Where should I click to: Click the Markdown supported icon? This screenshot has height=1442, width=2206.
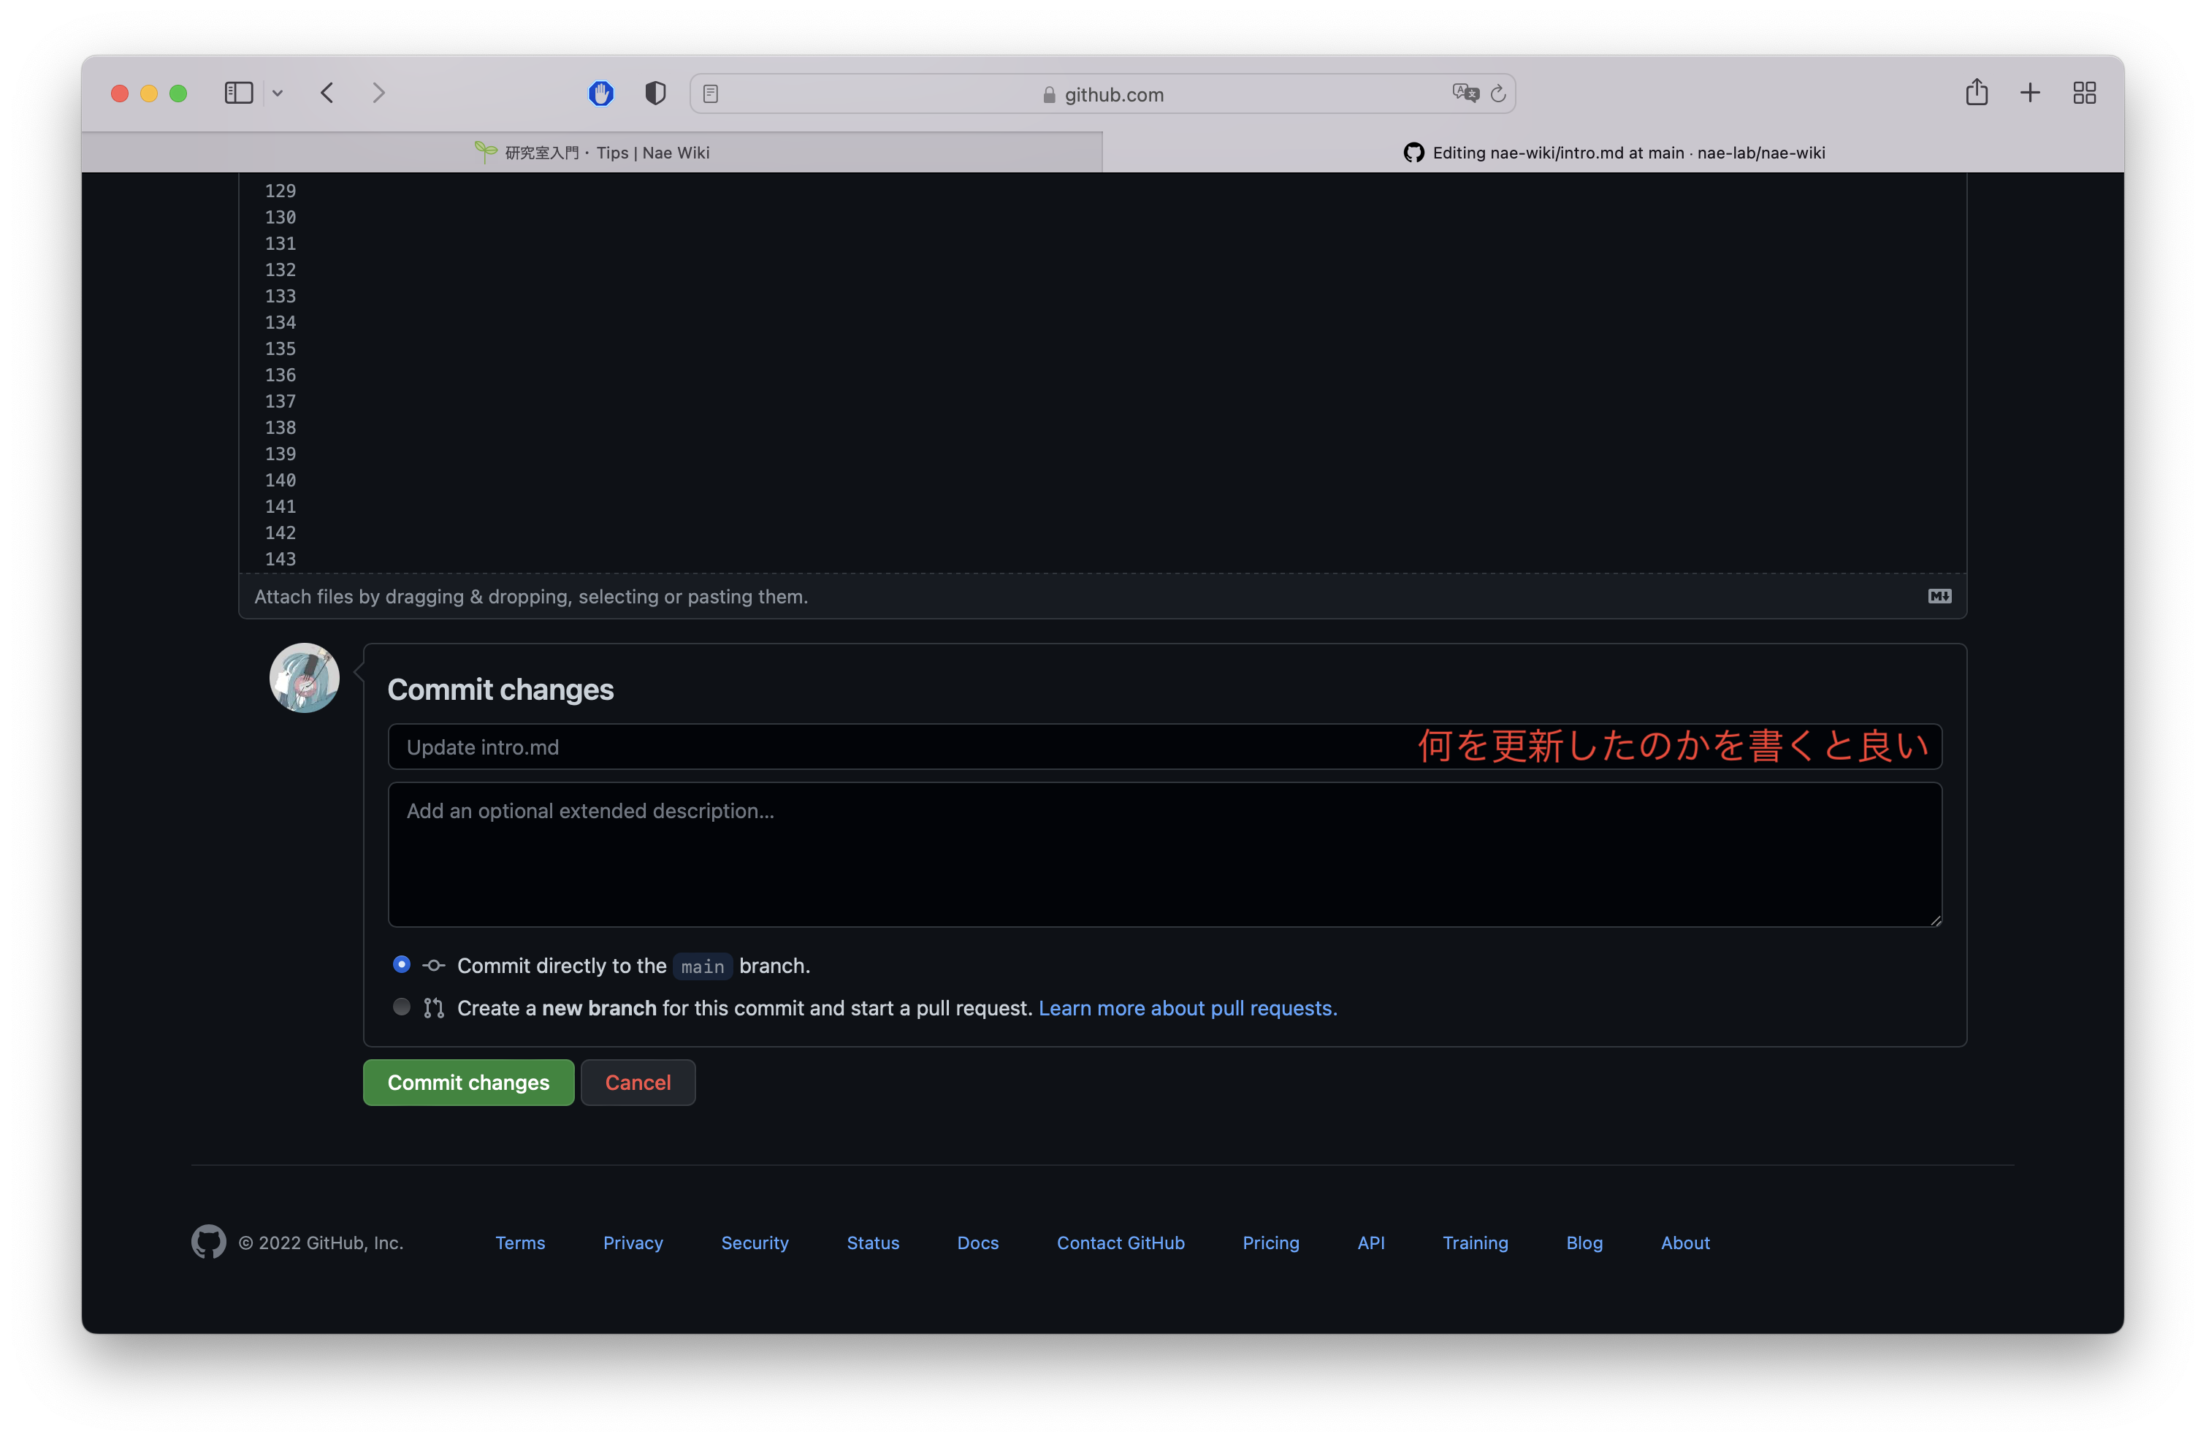1940,597
